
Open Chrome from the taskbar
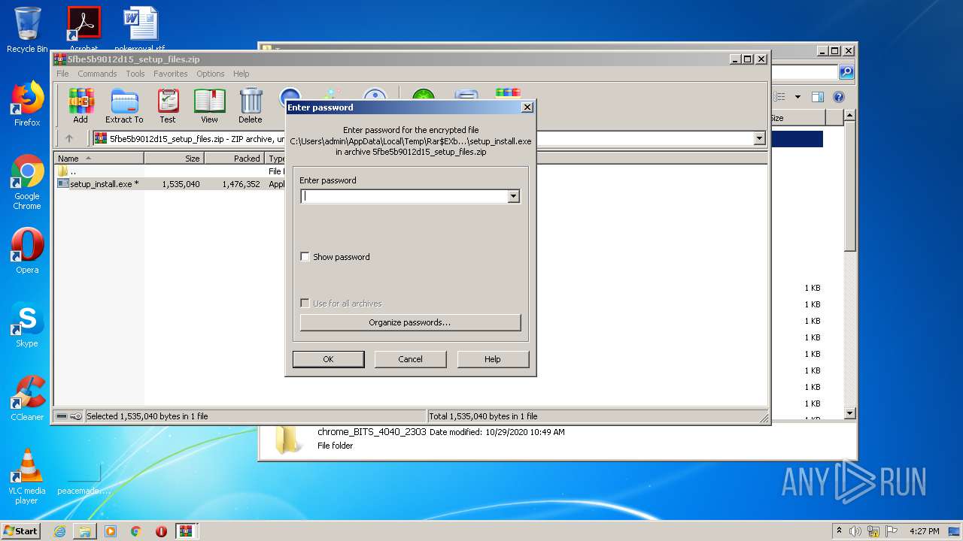(x=136, y=531)
